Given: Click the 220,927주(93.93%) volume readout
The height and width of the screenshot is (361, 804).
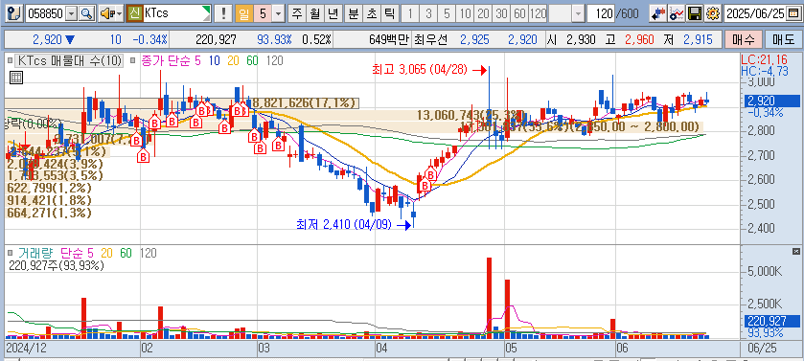Looking at the screenshot, I should [x=57, y=265].
